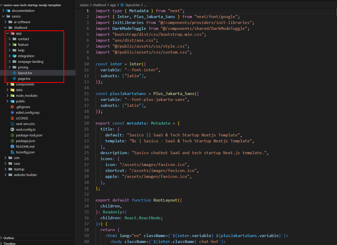Click the "--font-inter" variable string
337x245 pixels.
pyautogui.click(x=141, y=70)
